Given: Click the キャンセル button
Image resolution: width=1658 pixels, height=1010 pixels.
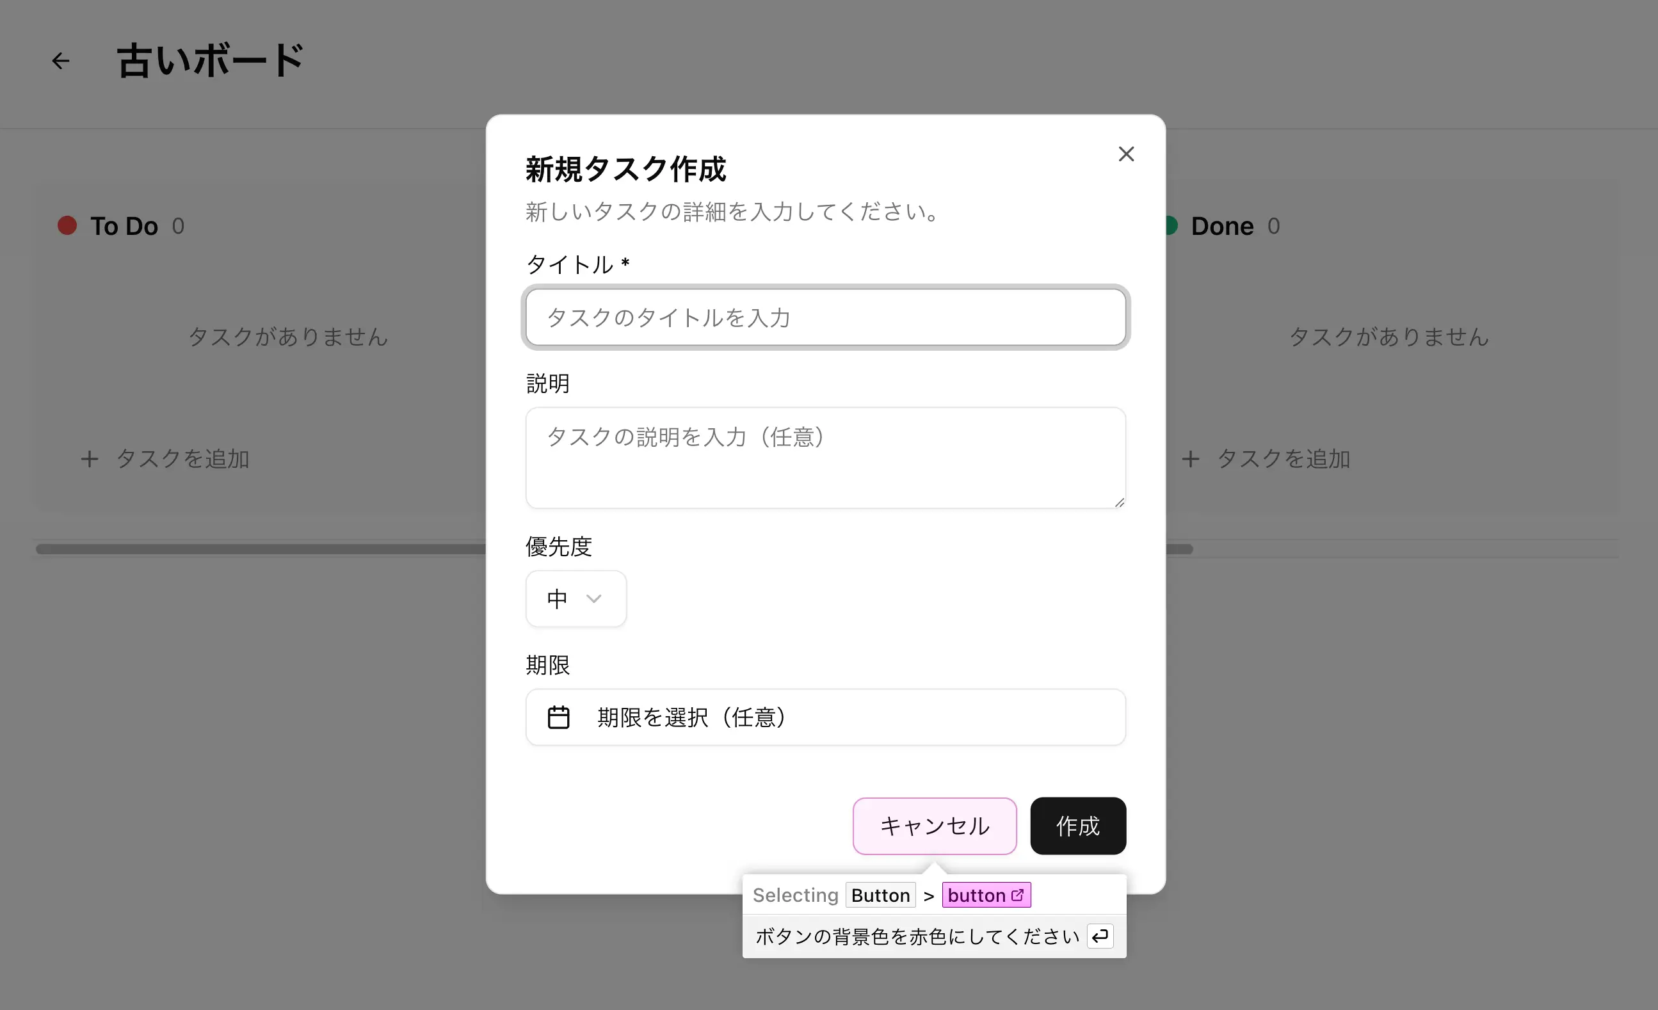Looking at the screenshot, I should tap(934, 826).
